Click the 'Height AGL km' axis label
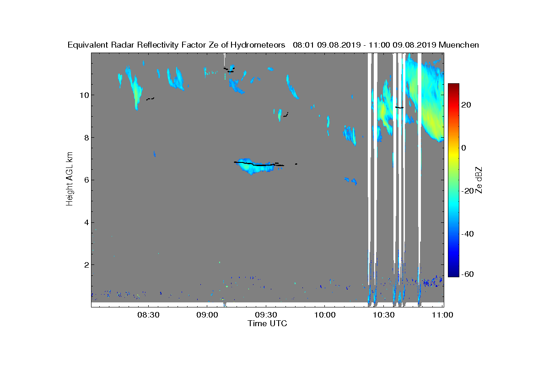The image size is (549, 366). [70, 179]
